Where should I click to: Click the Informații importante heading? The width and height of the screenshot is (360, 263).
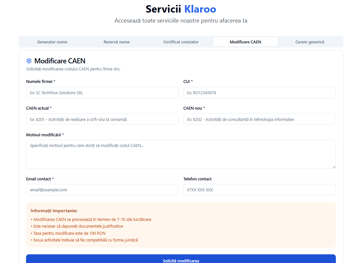pyautogui.click(x=54, y=211)
